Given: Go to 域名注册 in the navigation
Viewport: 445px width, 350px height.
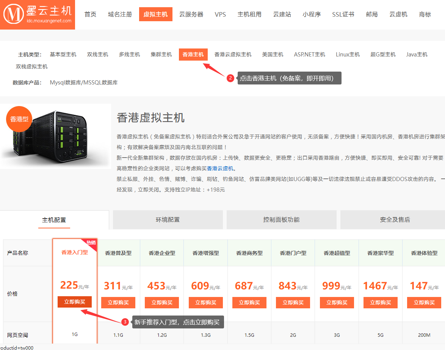Looking at the screenshot, I should point(120,14).
